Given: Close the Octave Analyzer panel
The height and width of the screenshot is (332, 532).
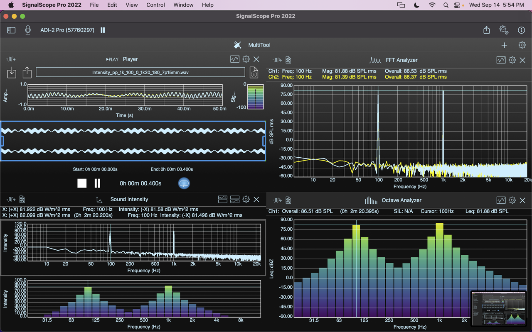Looking at the screenshot, I should tap(522, 200).
